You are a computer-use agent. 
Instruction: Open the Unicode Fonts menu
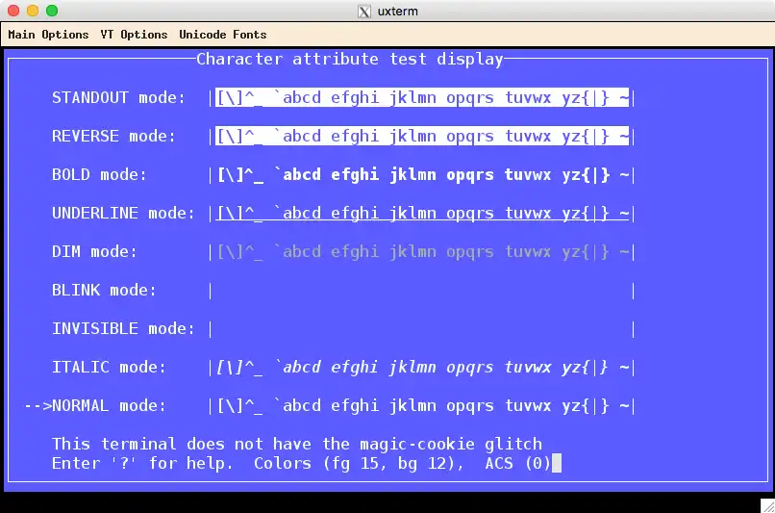[x=222, y=35]
